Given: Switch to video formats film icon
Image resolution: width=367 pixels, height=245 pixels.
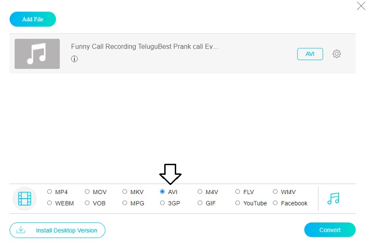Looking at the screenshot, I should point(24,199).
